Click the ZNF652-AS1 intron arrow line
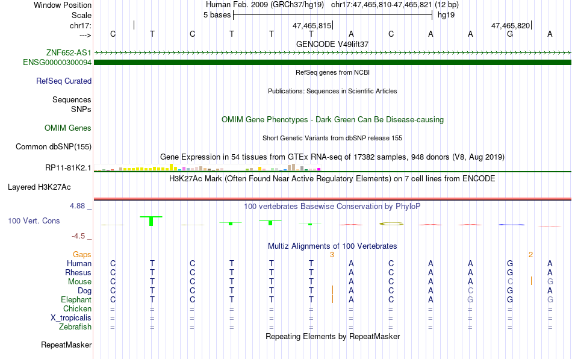The width and height of the screenshot is (572, 359). coord(333,53)
